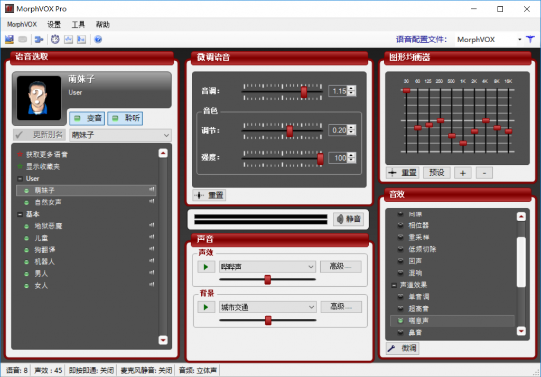Open the MorphVOX menu
The width and height of the screenshot is (541, 377).
[x=22, y=24]
